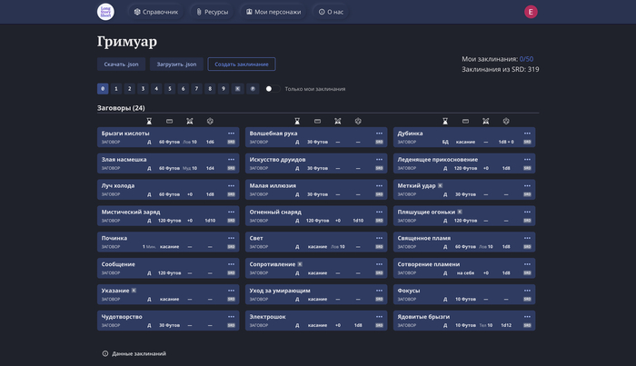Click dice damage icon in first column
636x366 pixels.
pos(210,121)
